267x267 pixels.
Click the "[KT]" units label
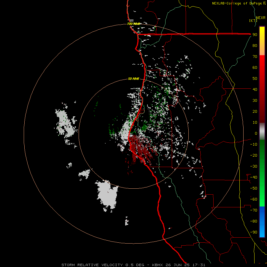[x=253, y=20]
